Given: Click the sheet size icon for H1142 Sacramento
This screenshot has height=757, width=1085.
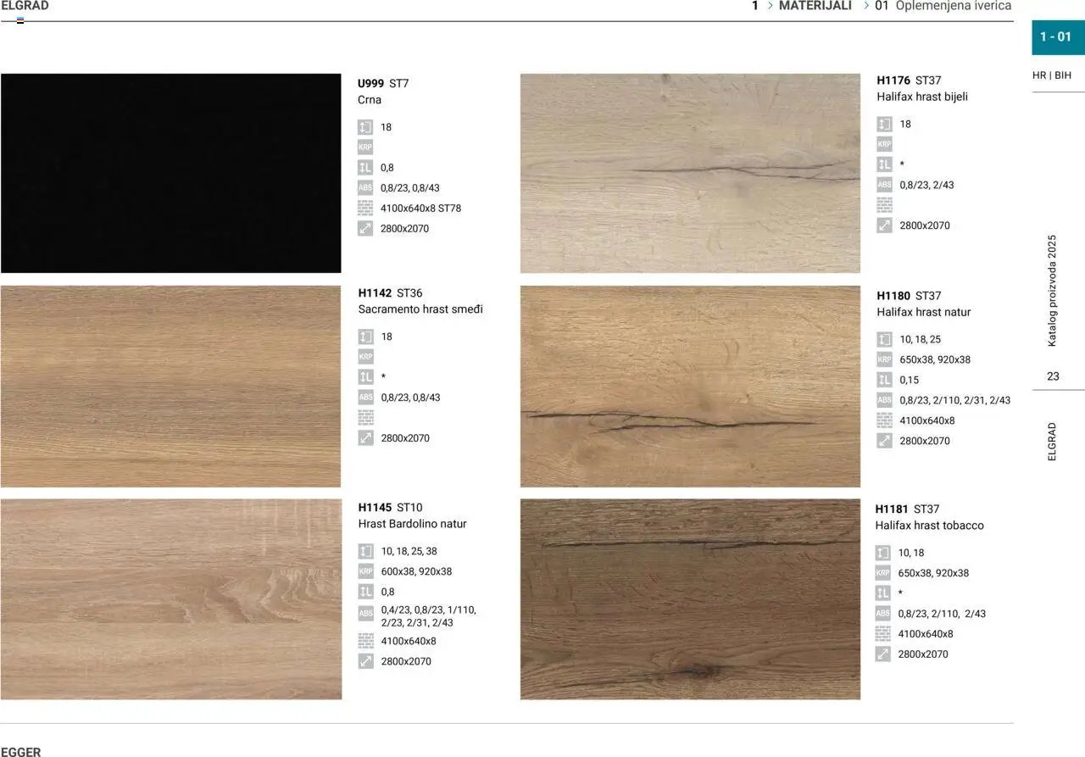Looking at the screenshot, I should 365,438.
